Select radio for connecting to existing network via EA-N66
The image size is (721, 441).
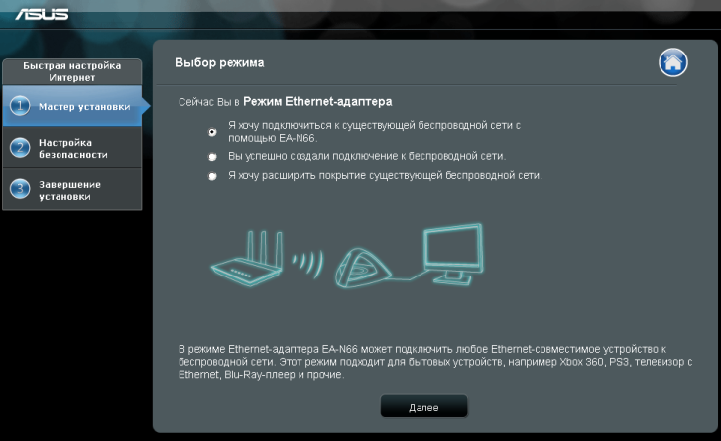tap(212, 132)
